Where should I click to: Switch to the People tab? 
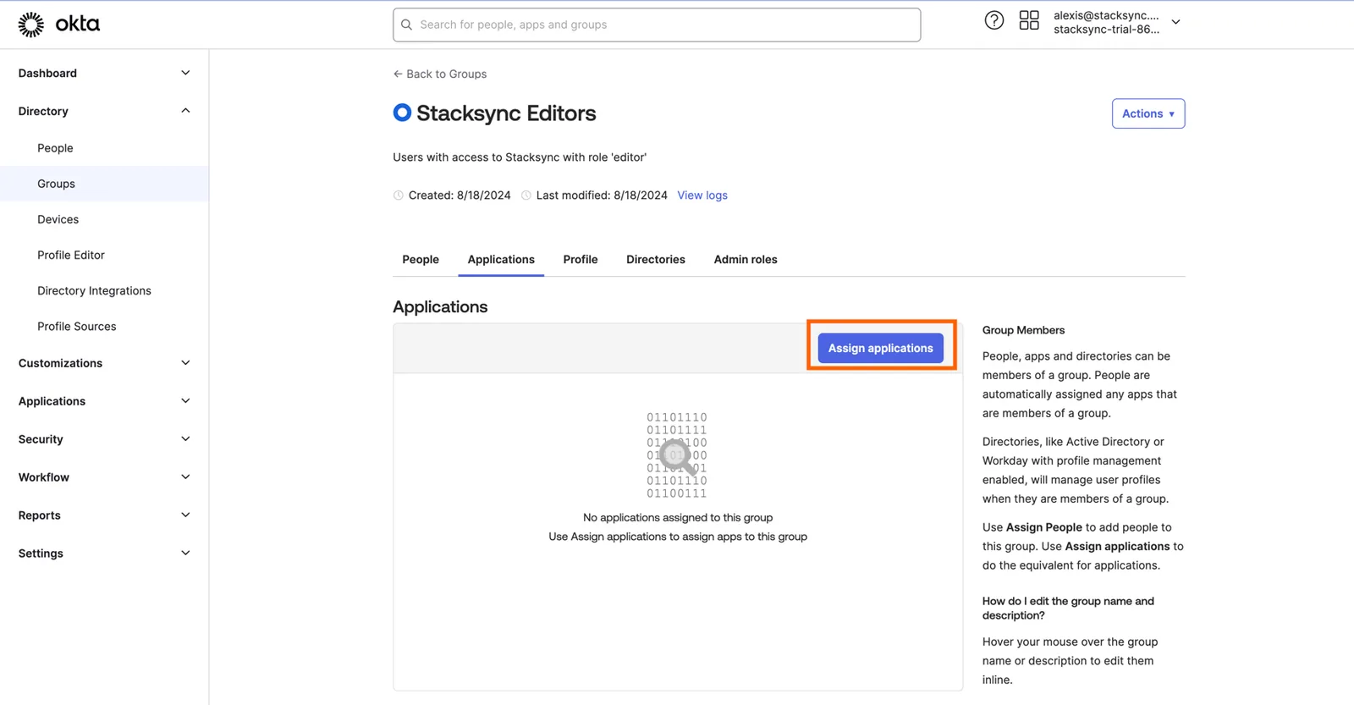[421, 260]
